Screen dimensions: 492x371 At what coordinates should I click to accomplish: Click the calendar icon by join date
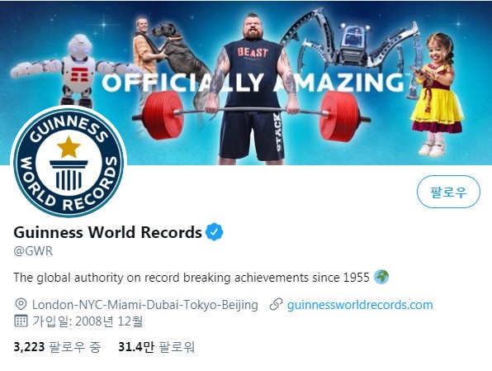coord(21,321)
